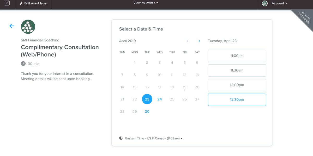The width and height of the screenshot is (313, 156).
Task: Click the Select a Date & Time heading
Action: tap(141, 29)
